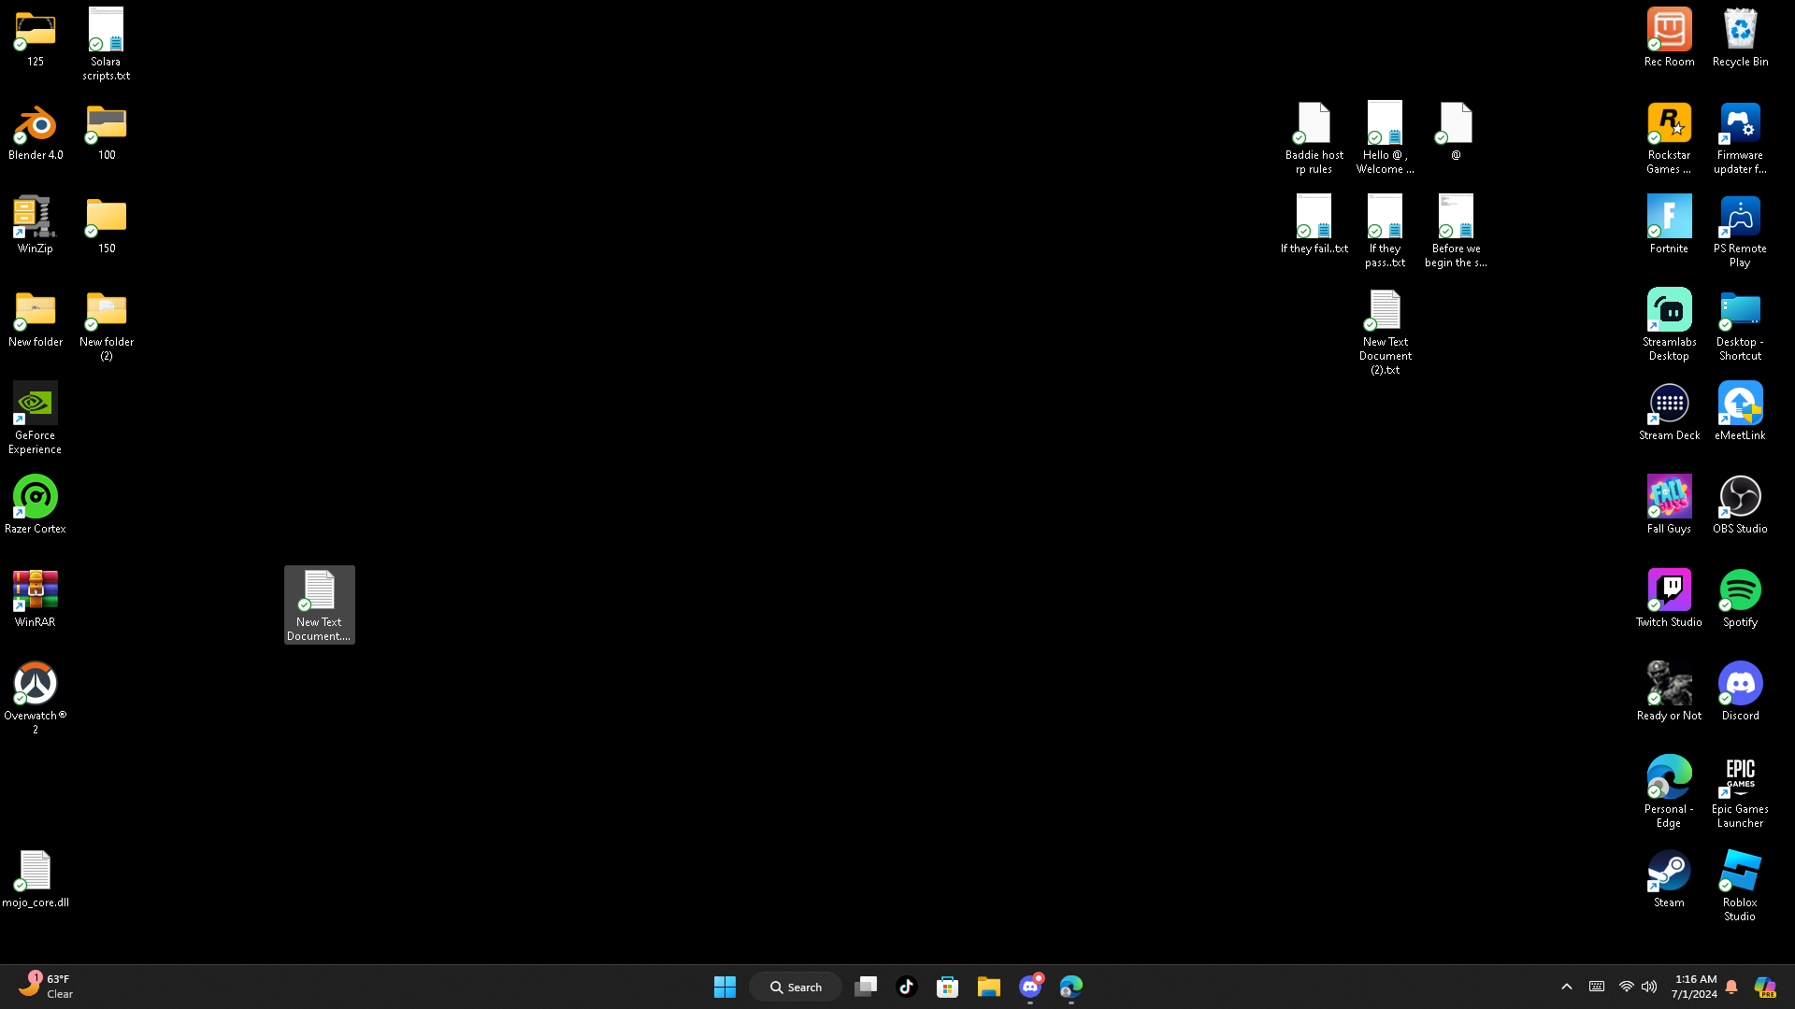1795x1009 pixels.
Task: Select the Recycle Bin
Action: pos(1741,39)
